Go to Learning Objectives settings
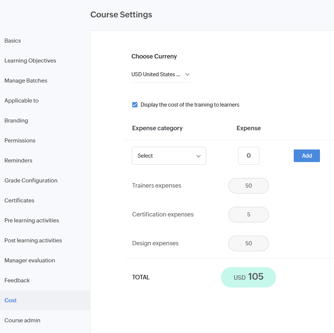The height and width of the screenshot is (333, 334). (30, 61)
